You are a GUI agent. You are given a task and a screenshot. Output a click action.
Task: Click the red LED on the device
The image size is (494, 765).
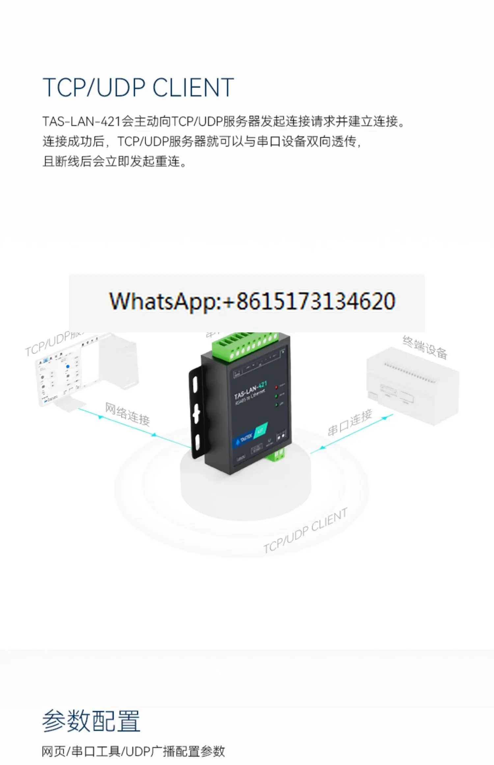point(276,387)
